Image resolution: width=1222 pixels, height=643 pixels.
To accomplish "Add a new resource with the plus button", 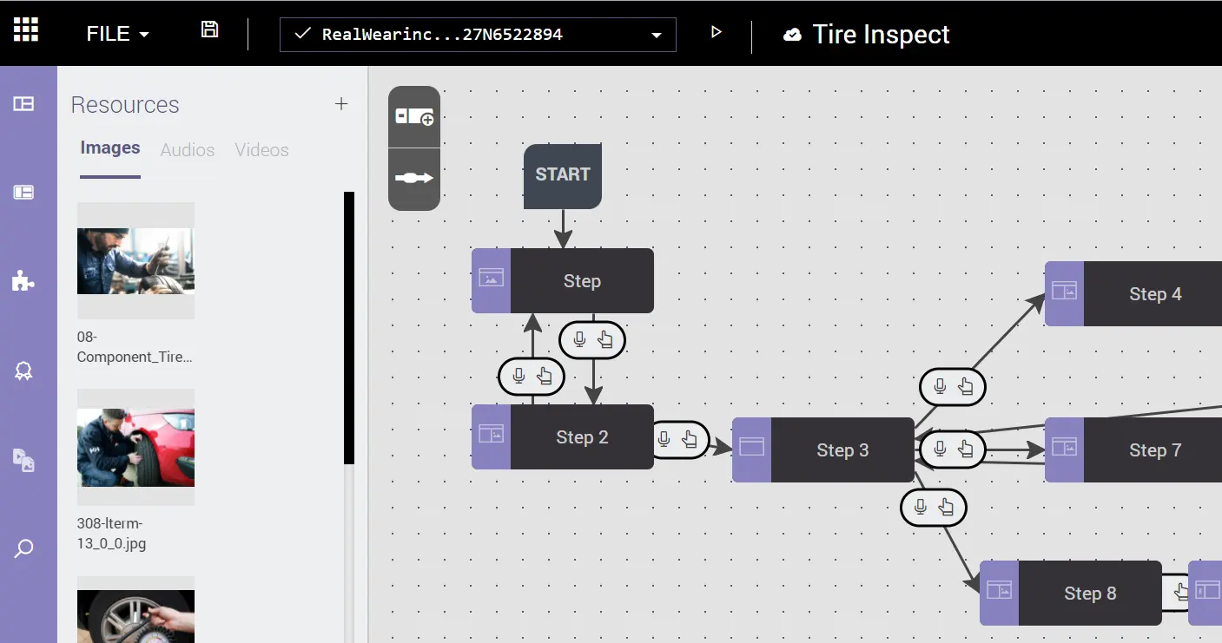I will (341, 104).
